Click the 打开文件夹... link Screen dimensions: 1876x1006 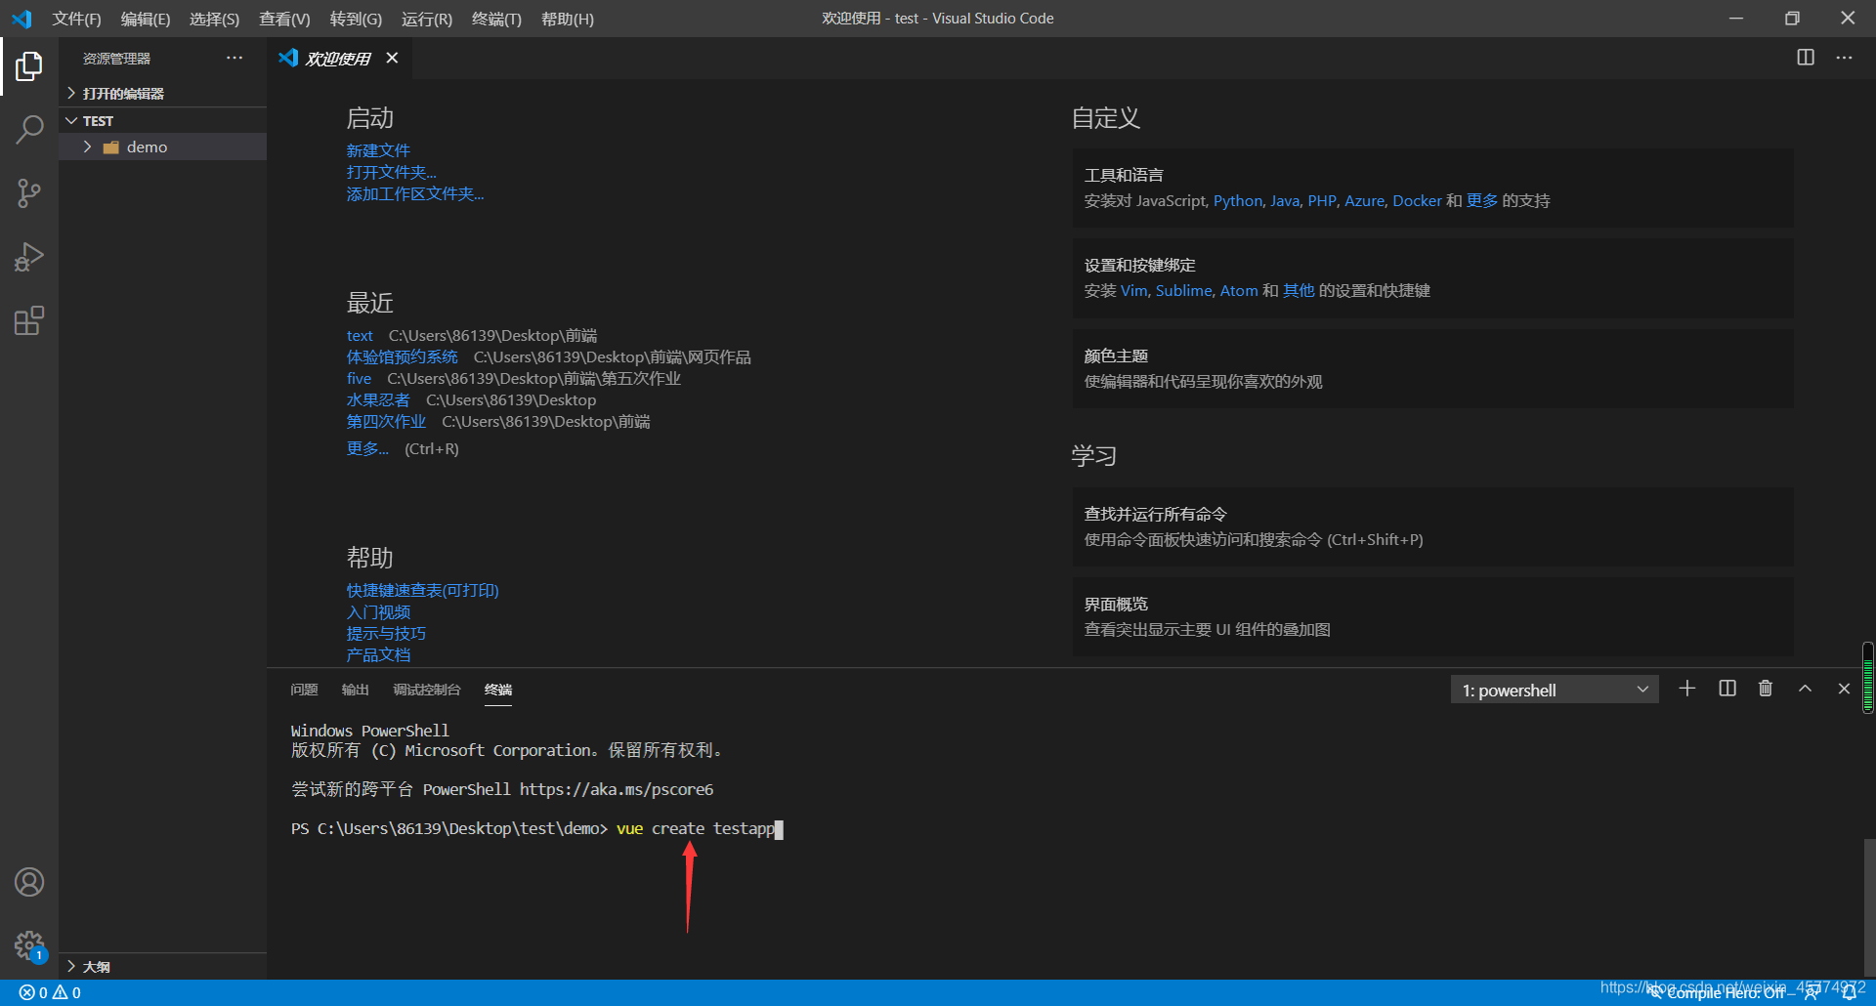coord(391,172)
